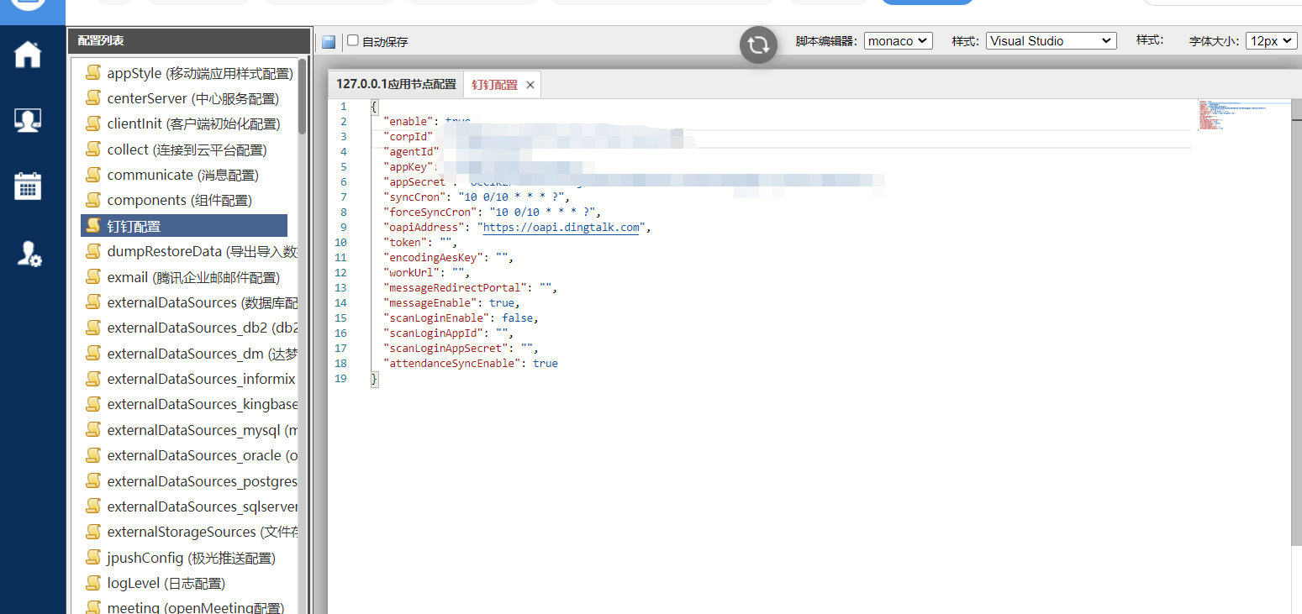The width and height of the screenshot is (1302, 614).
Task: Open the https://oapi.dingtalk.com link
Action: point(561,228)
